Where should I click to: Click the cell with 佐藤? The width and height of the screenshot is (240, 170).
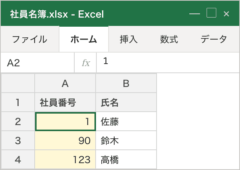pyautogui.click(x=126, y=122)
